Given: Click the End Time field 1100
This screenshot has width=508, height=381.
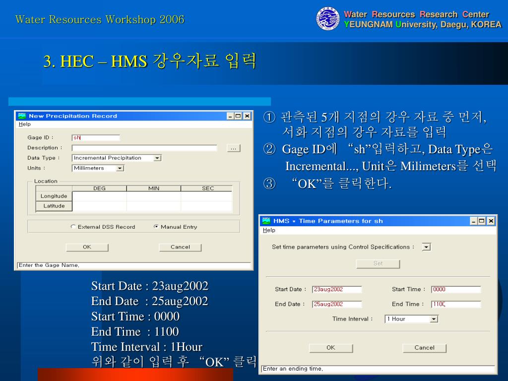Looking at the screenshot, I should (456, 304).
